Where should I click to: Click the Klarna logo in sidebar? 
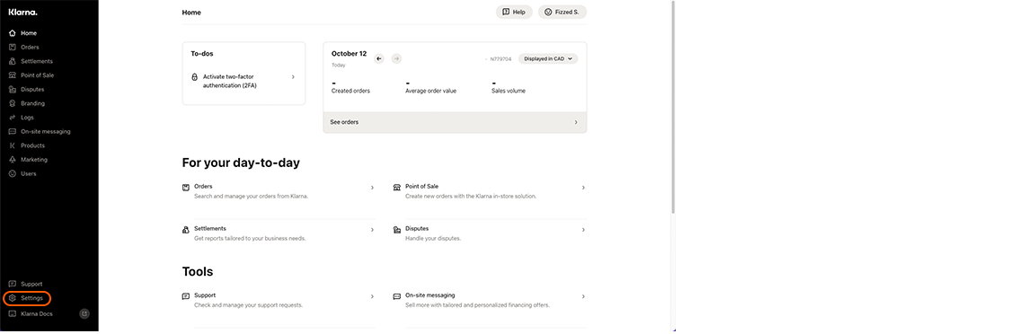click(22, 13)
